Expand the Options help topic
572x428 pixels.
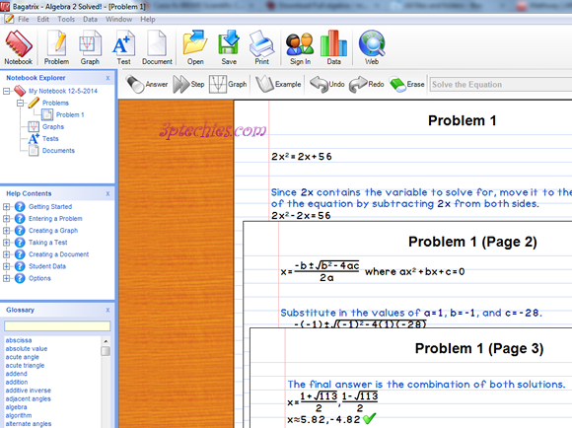point(6,278)
